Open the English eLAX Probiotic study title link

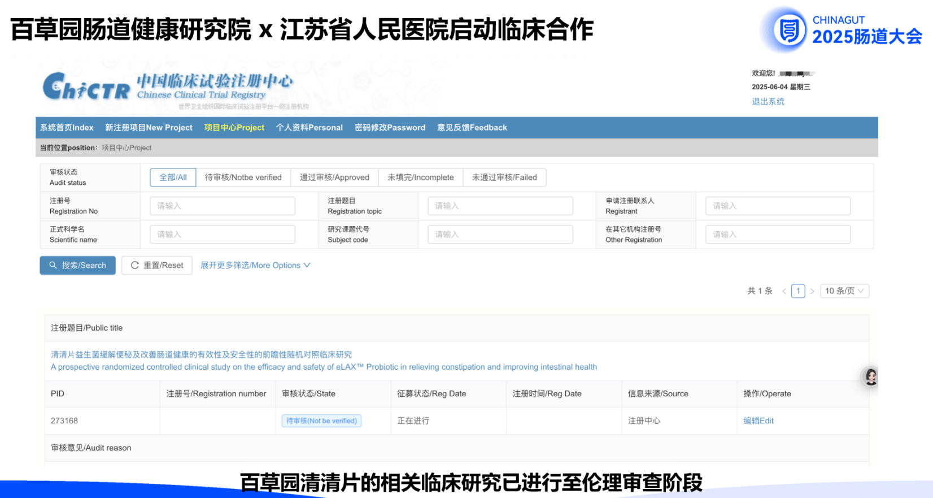click(324, 367)
